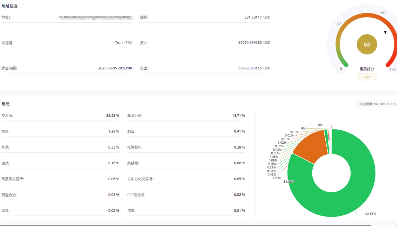Screen dimensions: 397x226
Task: Click the 68 risk score circle
Action: (x=367, y=45)
